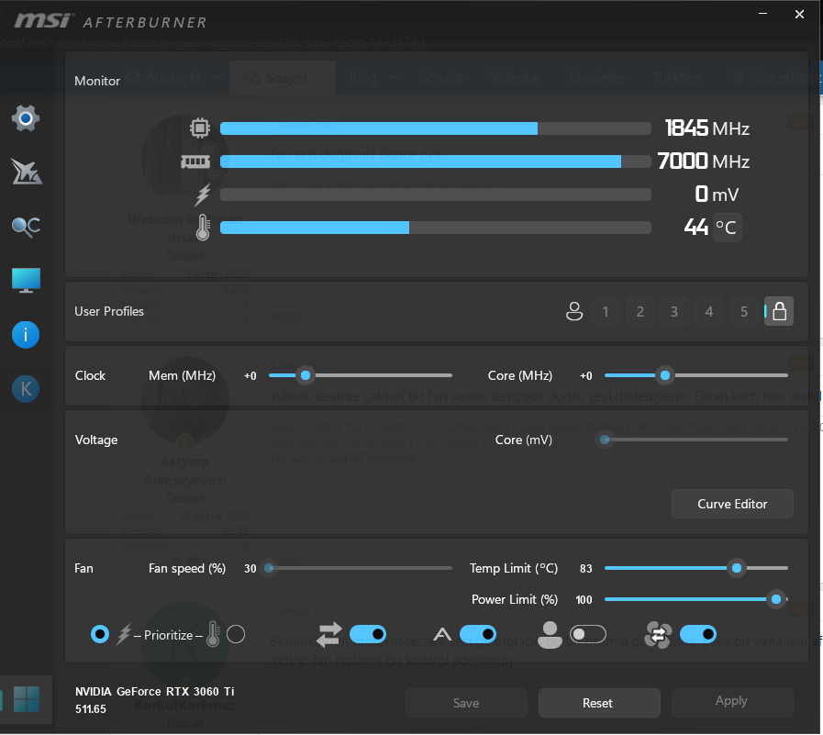Toggle the sync settings switch

[x=367, y=634]
